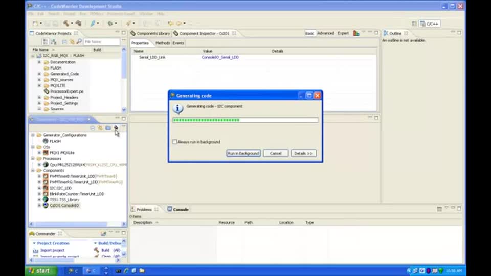Toggle Always run in background checkbox
This screenshot has height=276, width=491.
click(x=175, y=142)
